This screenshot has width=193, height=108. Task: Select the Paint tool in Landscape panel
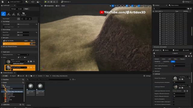click(x=3, y=14)
